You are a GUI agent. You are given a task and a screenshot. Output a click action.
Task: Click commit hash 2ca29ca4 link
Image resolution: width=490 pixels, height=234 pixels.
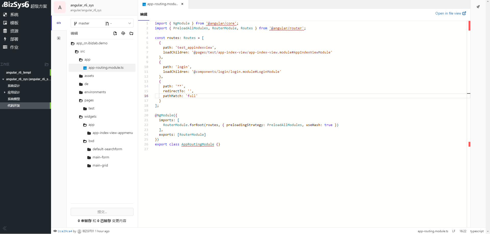pyautogui.click(x=65, y=231)
